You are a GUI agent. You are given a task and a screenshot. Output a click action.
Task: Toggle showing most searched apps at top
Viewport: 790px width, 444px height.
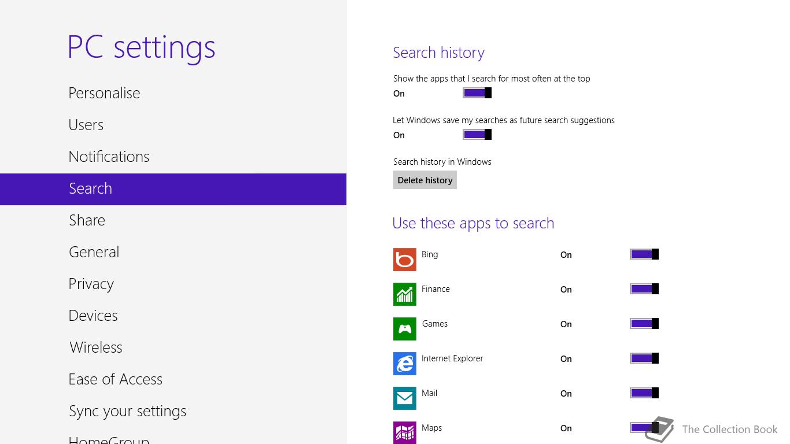pyautogui.click(x=477, y=93)
